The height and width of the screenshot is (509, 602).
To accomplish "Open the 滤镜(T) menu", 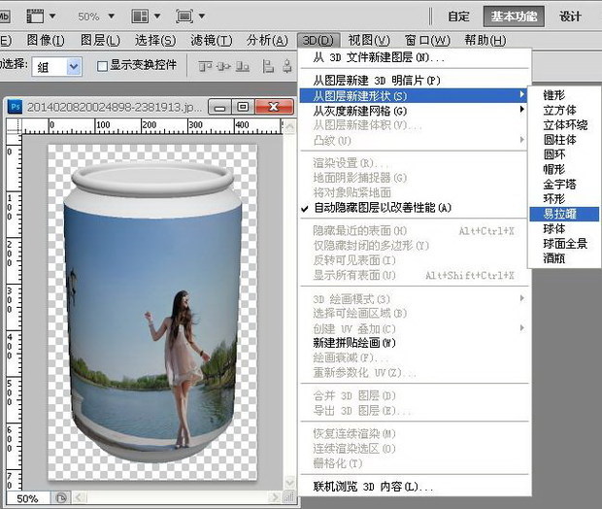I will pos(212,40).
